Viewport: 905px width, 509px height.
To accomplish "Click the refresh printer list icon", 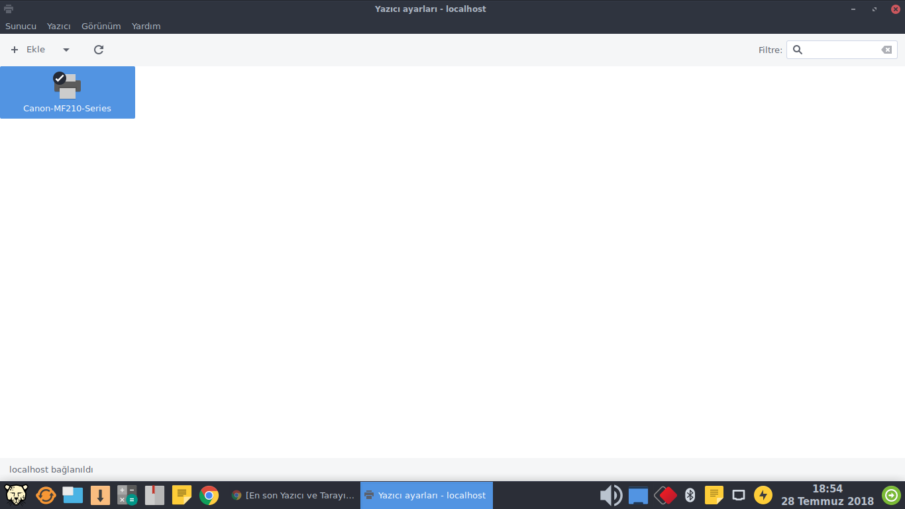I will (99, 50).
